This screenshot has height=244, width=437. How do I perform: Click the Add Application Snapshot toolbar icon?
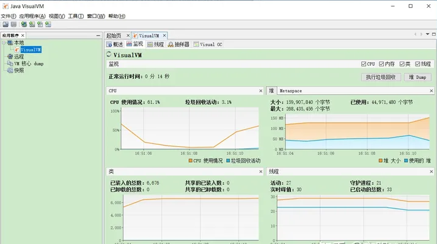click(x=48, y=24)
